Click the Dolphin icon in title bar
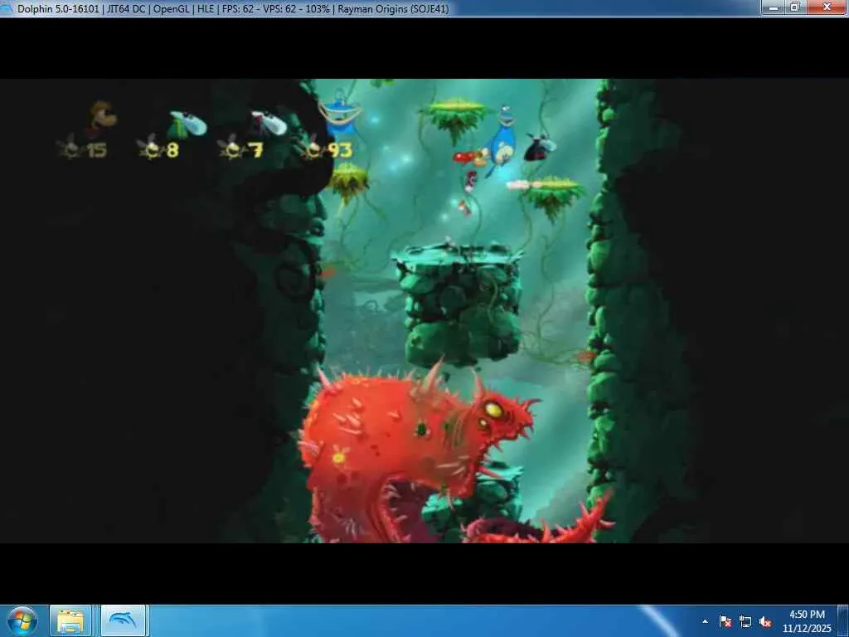The width and height of the screenshot is (849, 637). [6, 8]
